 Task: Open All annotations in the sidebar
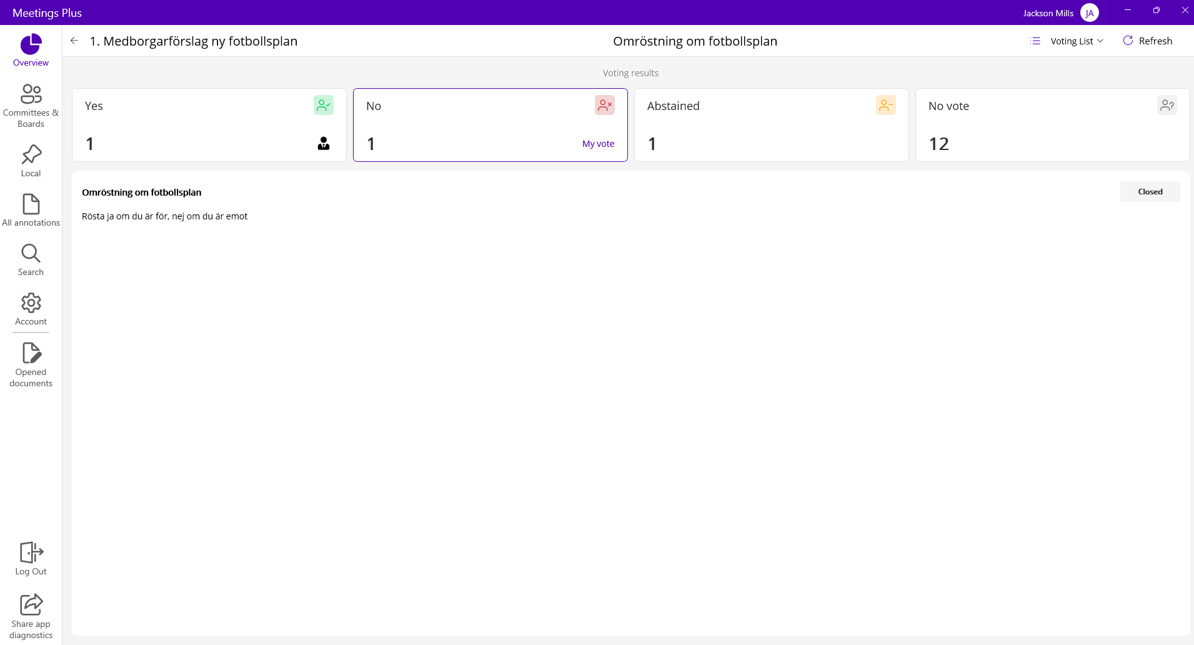pyautogui.click(x=31, y=210)
